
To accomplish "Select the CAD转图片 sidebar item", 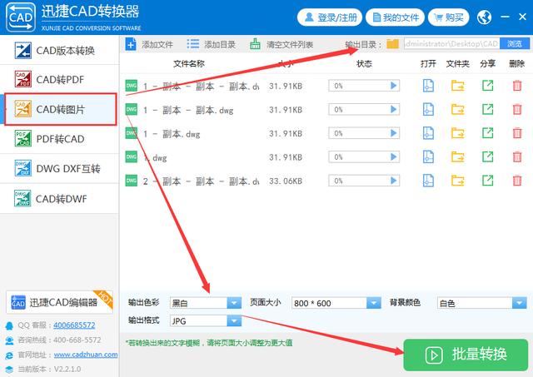I will click(x=60, y=109).
